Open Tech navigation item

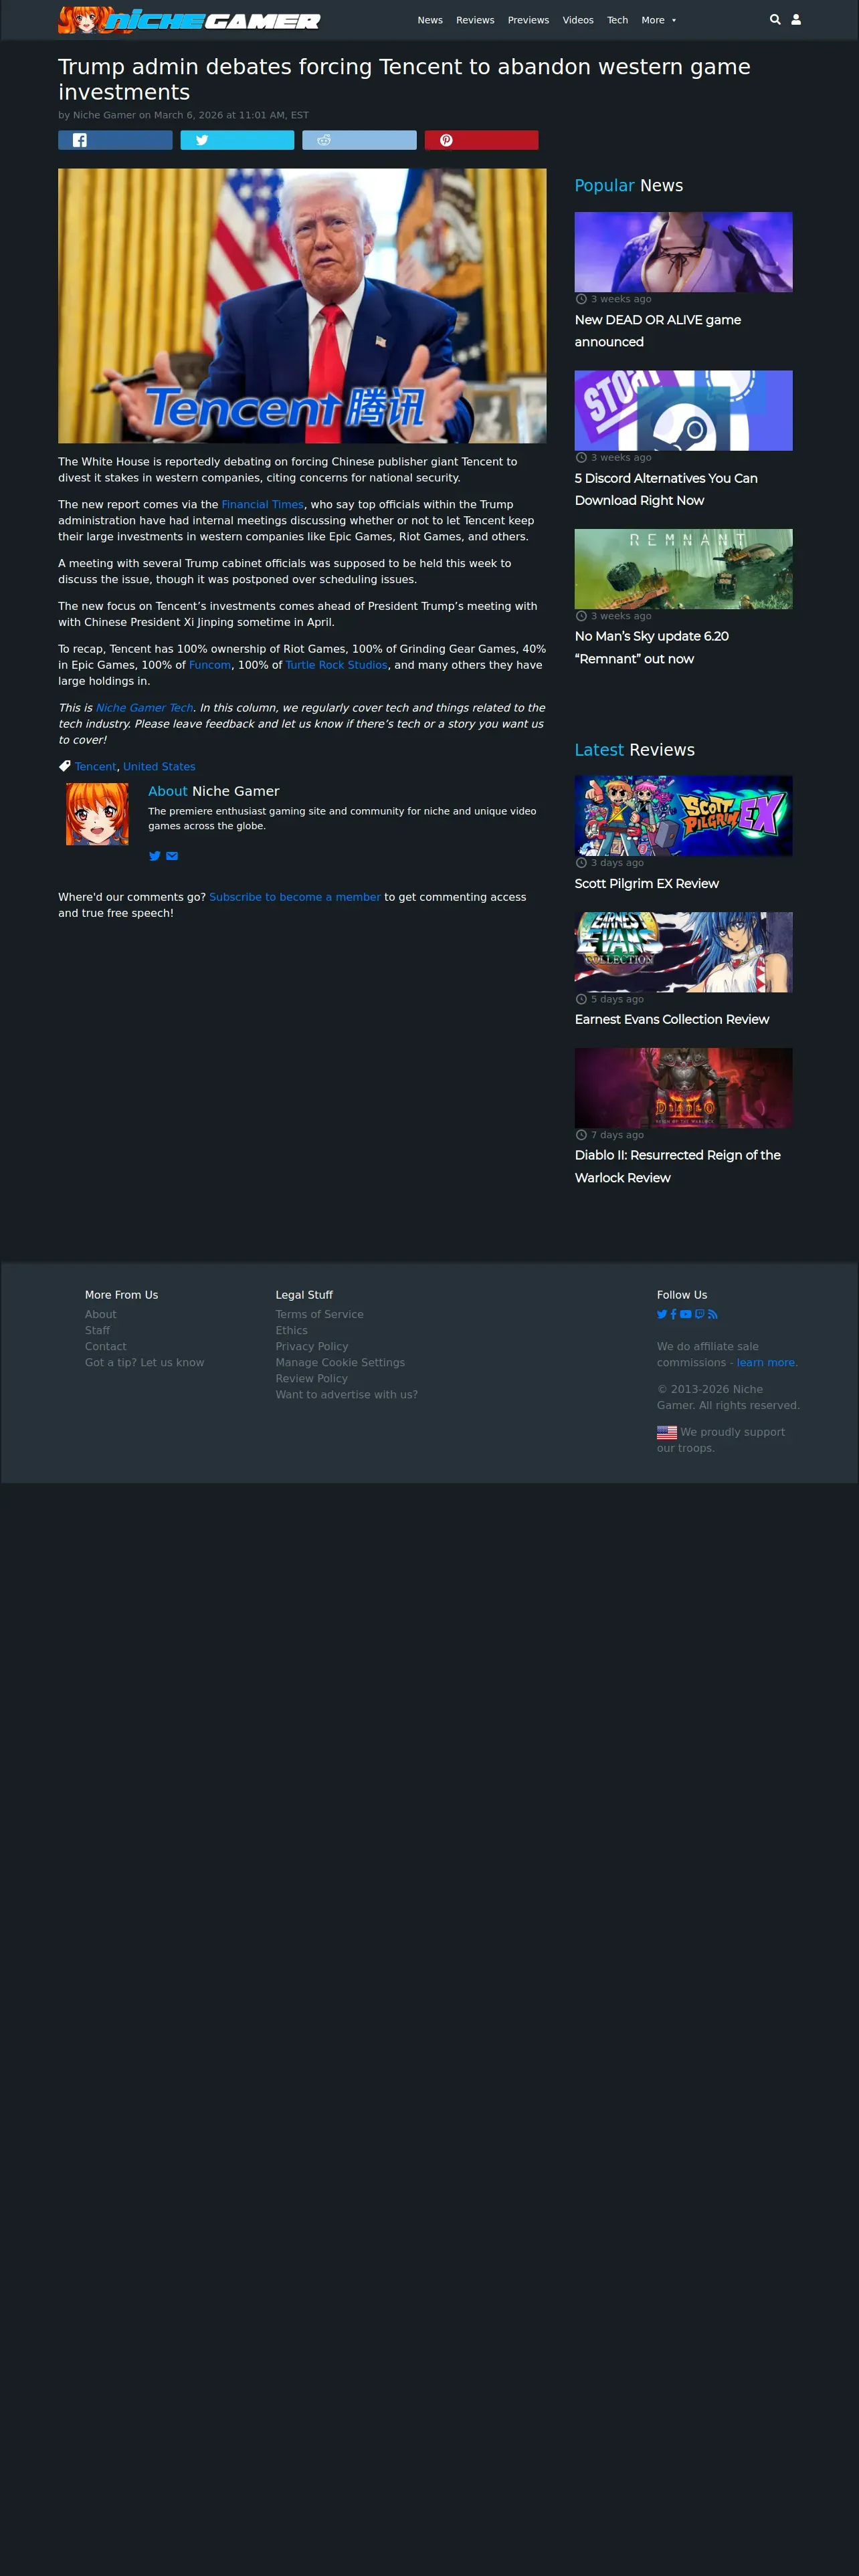[618, 20]
